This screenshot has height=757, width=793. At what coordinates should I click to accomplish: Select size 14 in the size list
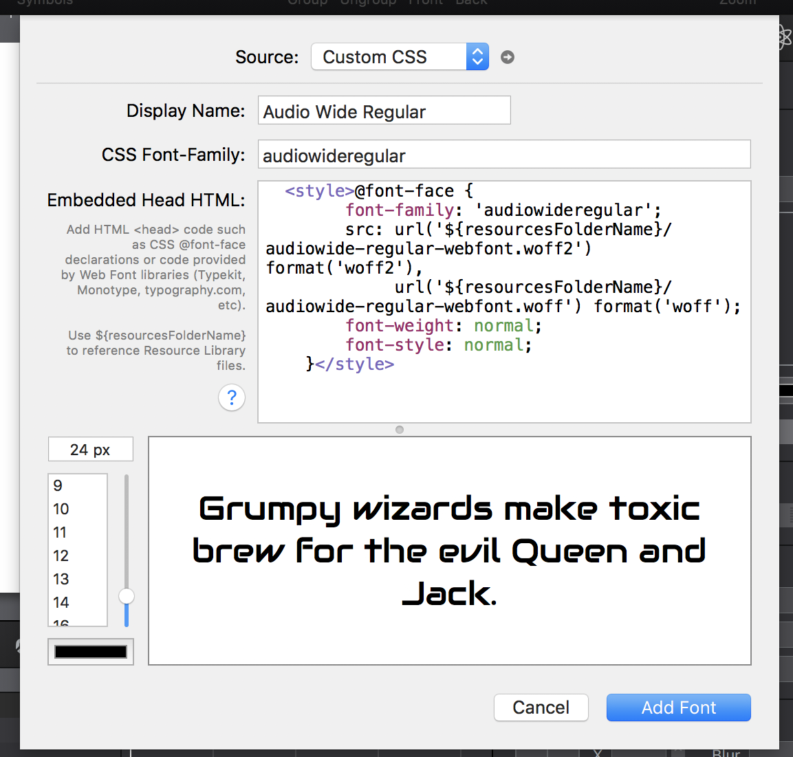point(78,602)
